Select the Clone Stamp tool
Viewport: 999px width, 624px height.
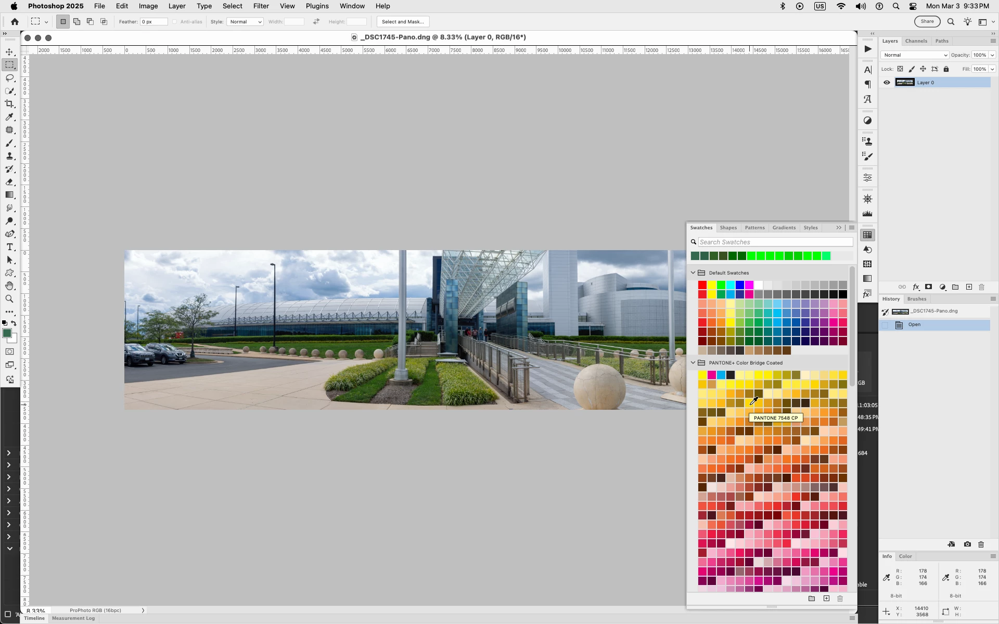click(9, 156)
